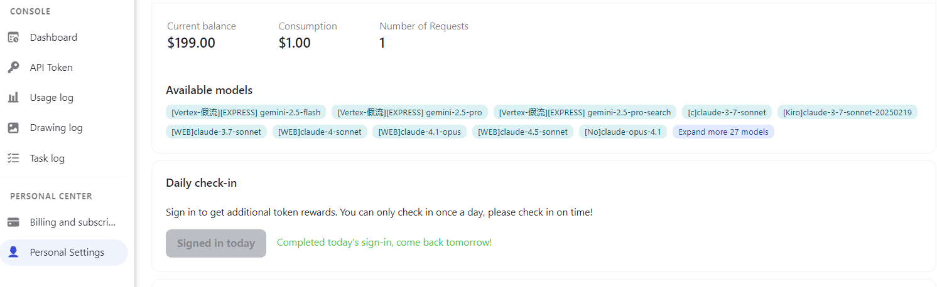Click the $1.00 consumption value
Image resolution: width=937 pixels, height=287 pixels.
(x=295, y=43)
